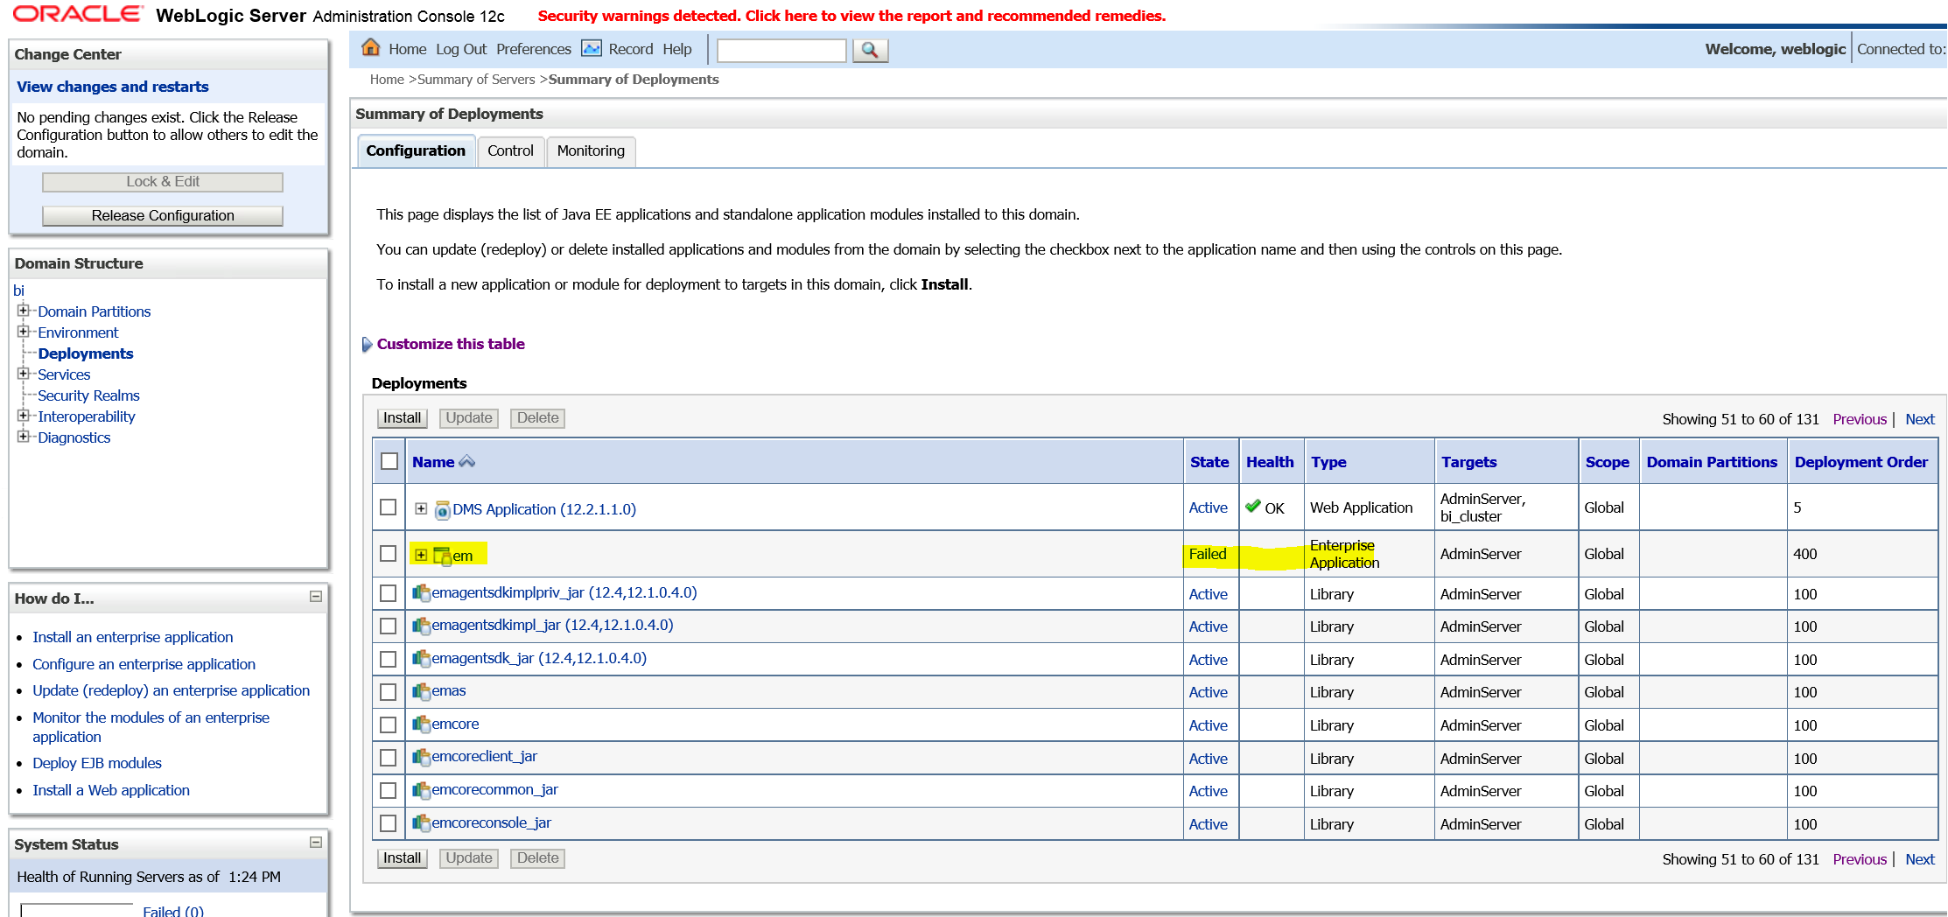Expand Services tree node
The height and width of the screenshot is (917, 1948).
(x=24, y=374)
